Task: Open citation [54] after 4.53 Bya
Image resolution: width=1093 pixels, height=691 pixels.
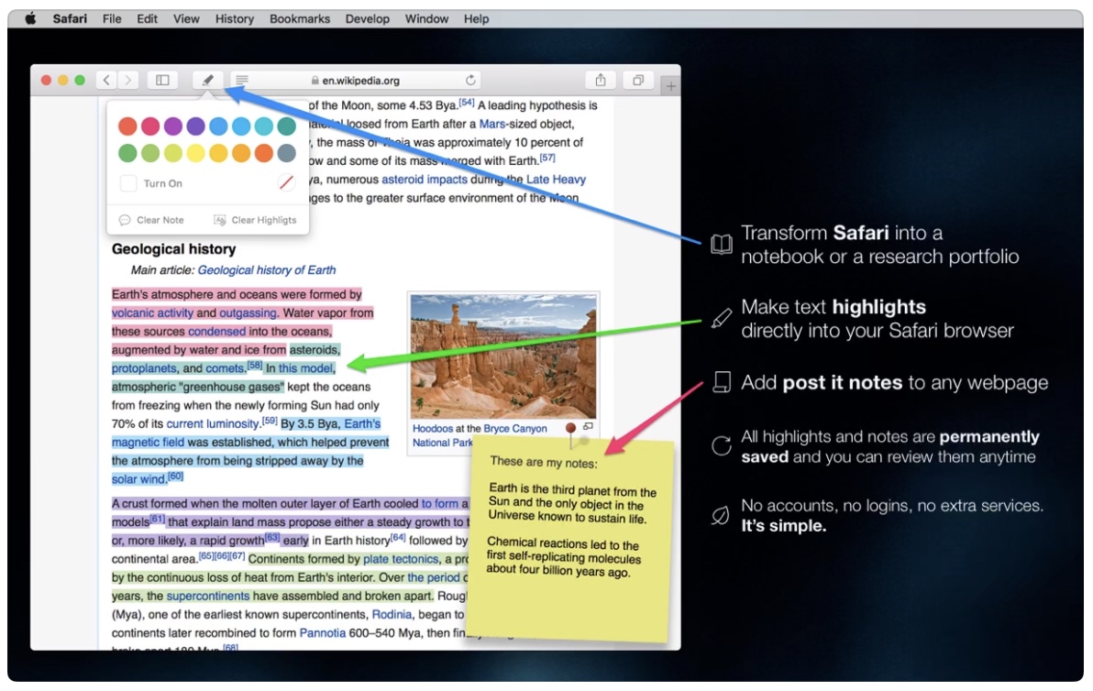Action: click(467, 103)
